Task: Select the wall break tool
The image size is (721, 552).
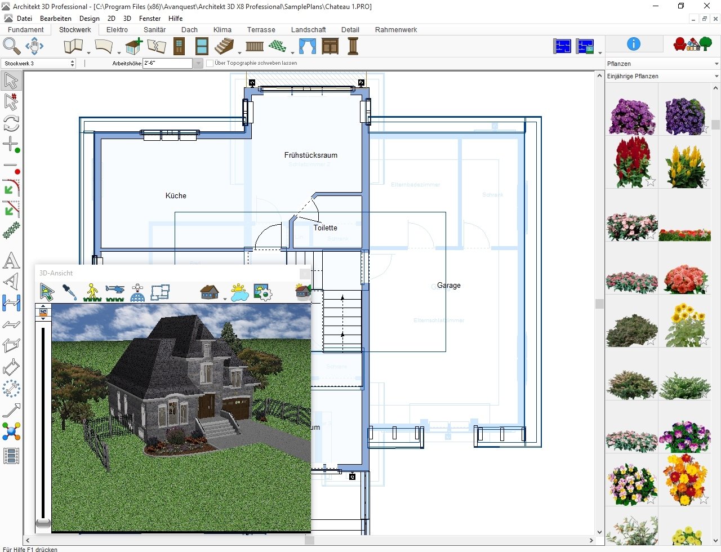Action: pos(157,46)
